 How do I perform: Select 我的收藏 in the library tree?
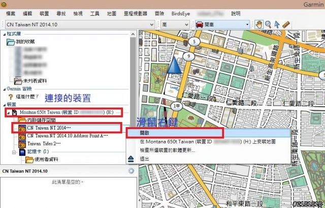[x=25, y=42]
